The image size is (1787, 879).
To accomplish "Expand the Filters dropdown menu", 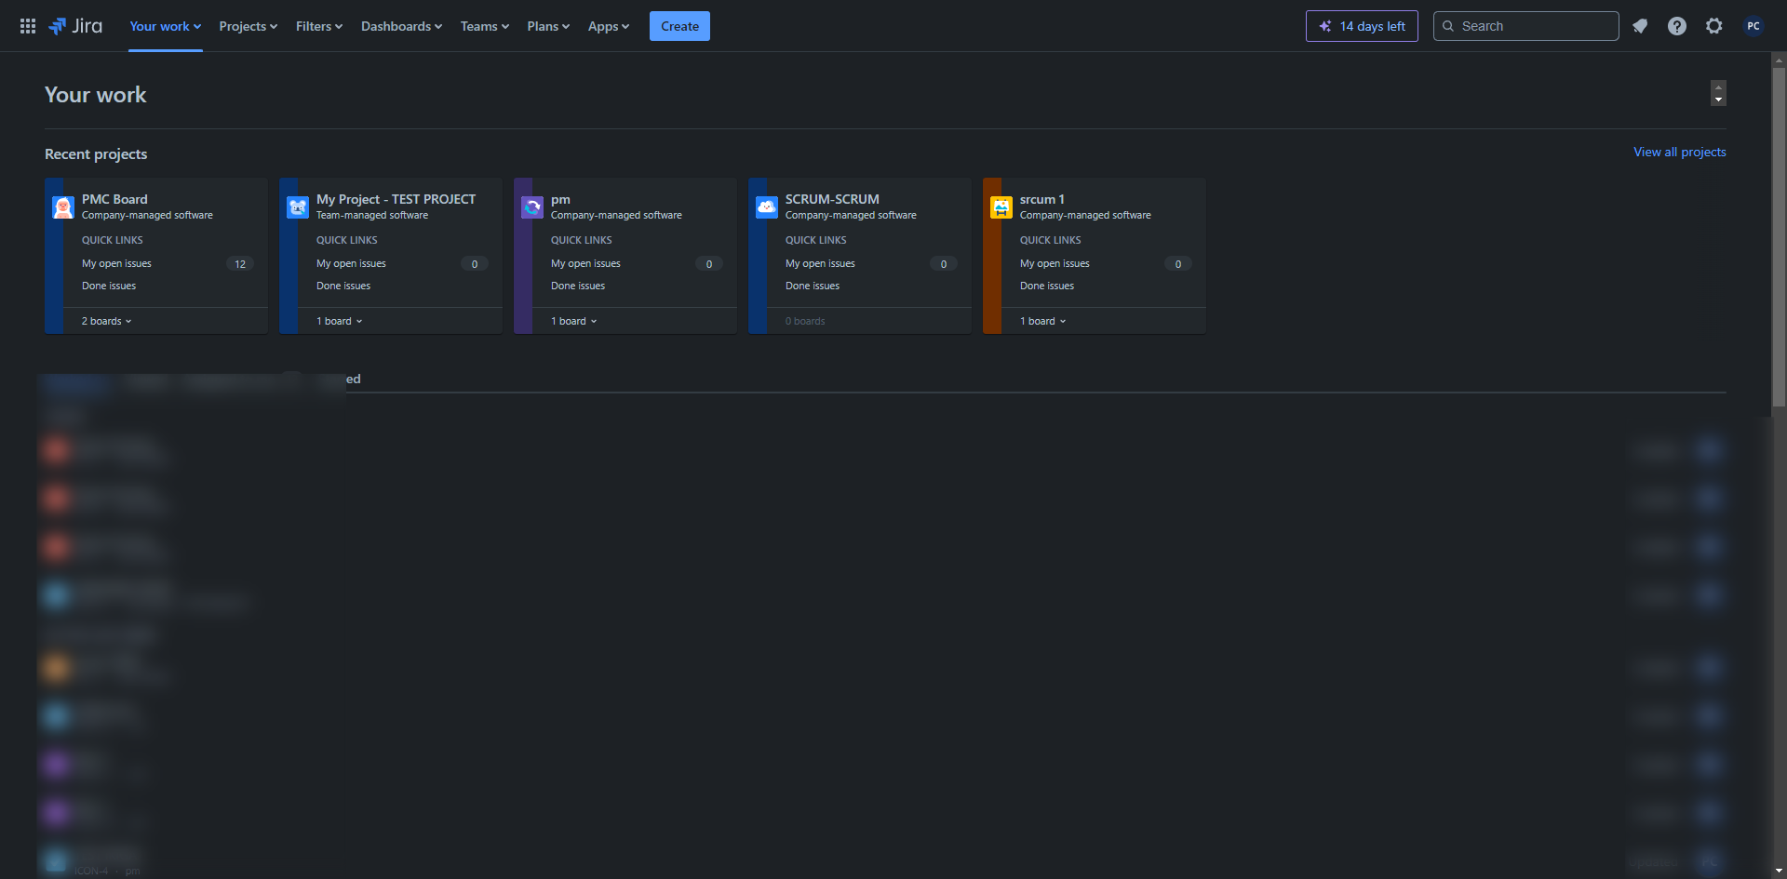I will [318, 26].
